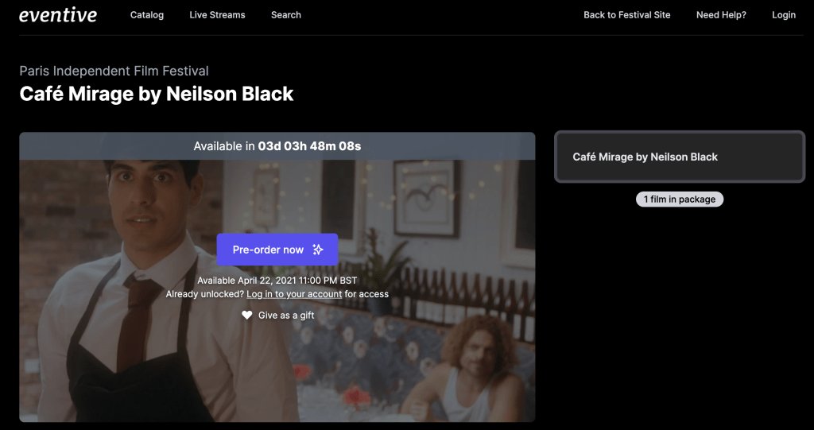Click the Café Mirage by Neilson Black heading
The height and width of the screenshot is (430, 814).
pyautogui.click(x=157, y=94)
